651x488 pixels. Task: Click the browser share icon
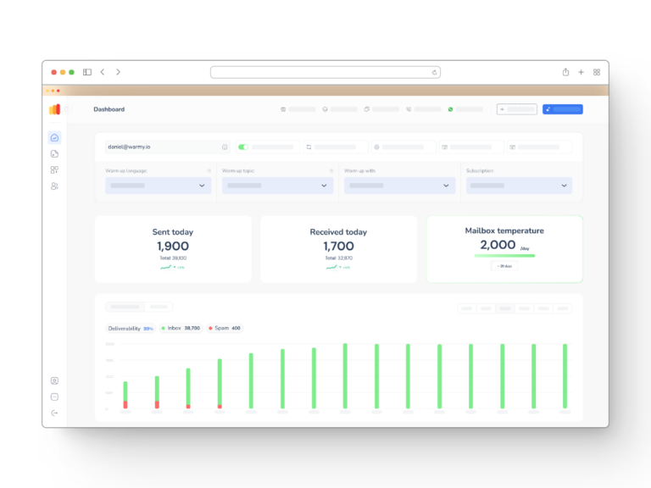pyautogui.click(x=565, y=72)
